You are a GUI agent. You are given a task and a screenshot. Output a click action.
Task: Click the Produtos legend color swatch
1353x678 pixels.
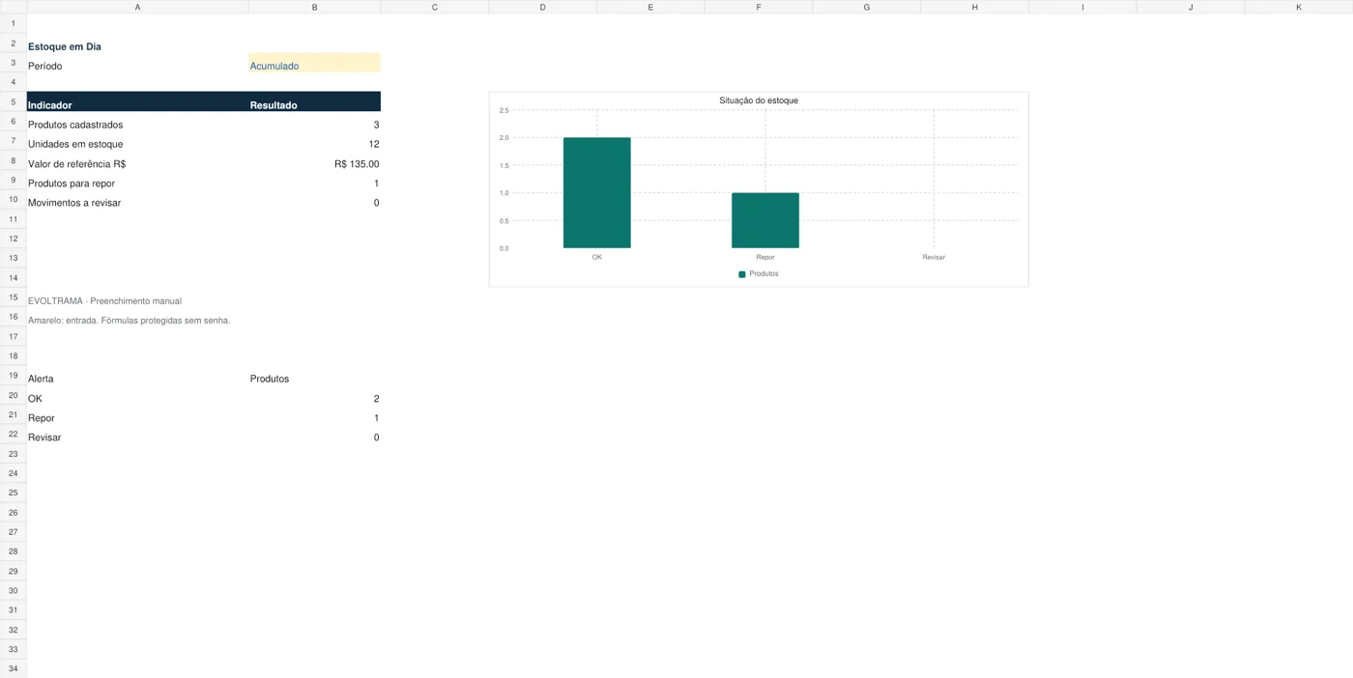742,274
